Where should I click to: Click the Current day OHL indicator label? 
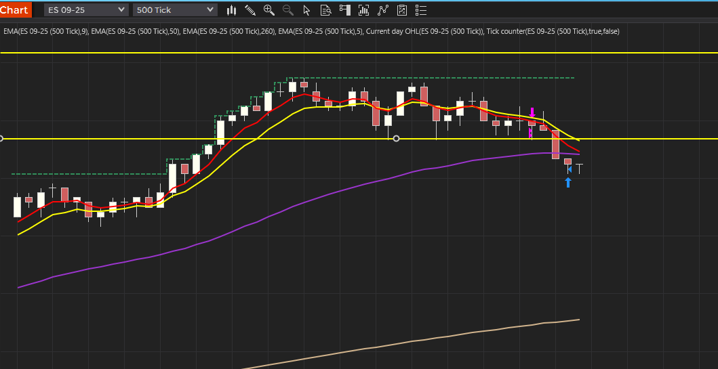pos(425,31)
